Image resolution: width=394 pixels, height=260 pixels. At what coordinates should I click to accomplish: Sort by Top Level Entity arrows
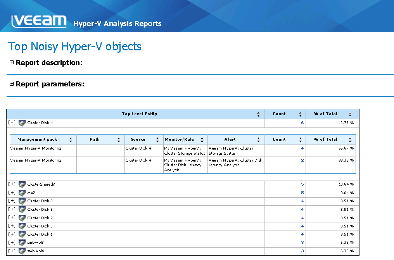tap(258, 114)
